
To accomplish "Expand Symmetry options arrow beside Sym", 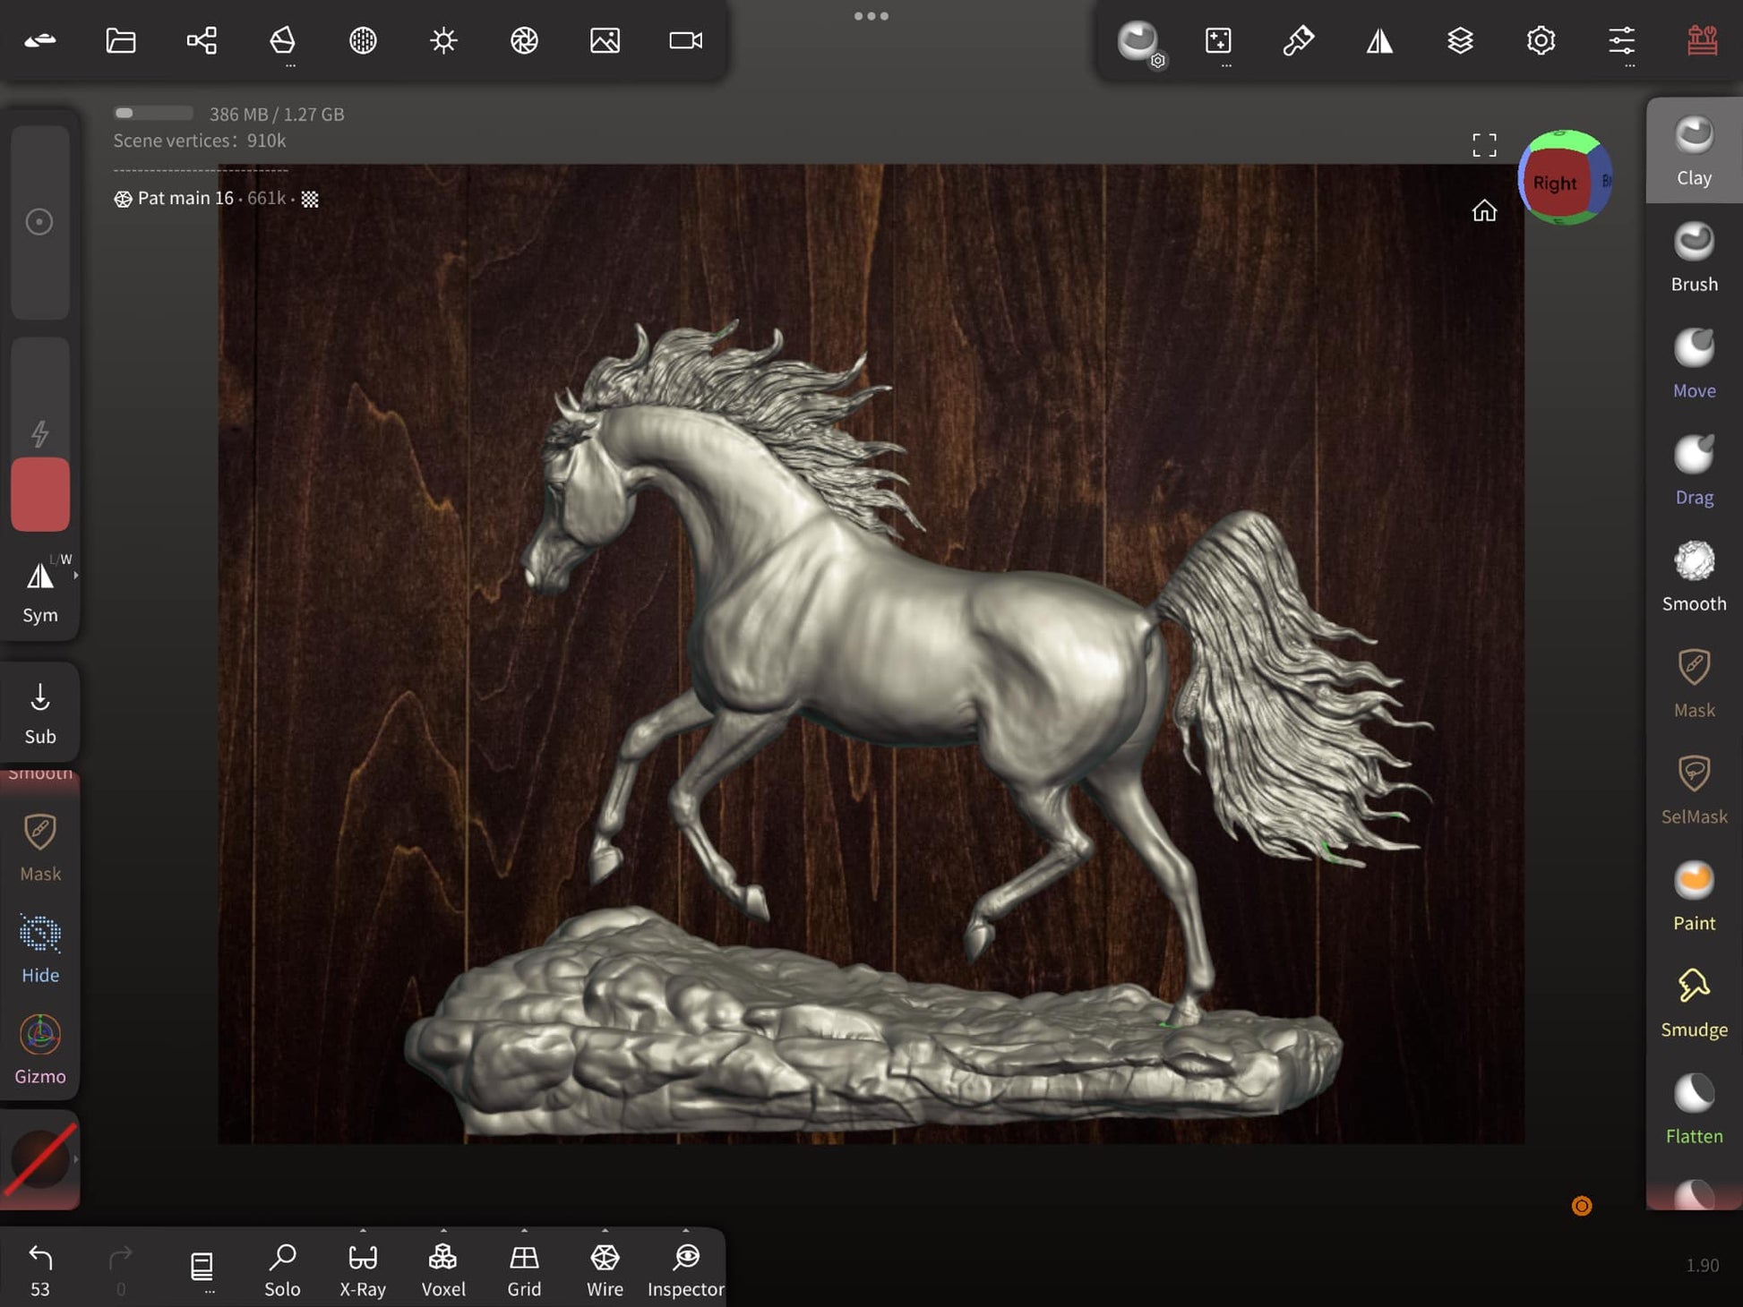I will [x=76, y=576].
